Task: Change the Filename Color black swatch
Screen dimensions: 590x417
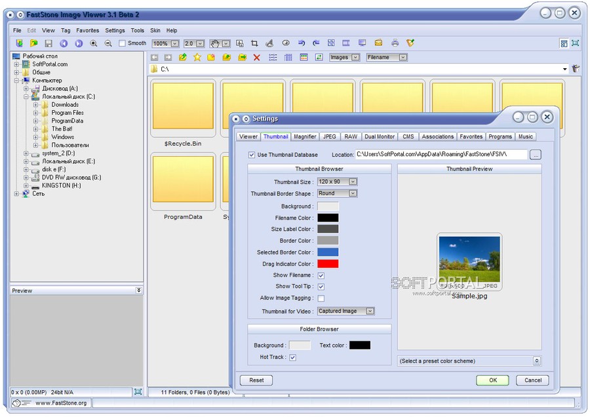Action: point(328,218)
